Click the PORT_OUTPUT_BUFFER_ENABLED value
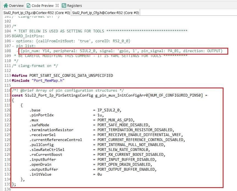Viewport: 237px width, 191px height. (127, 170)
